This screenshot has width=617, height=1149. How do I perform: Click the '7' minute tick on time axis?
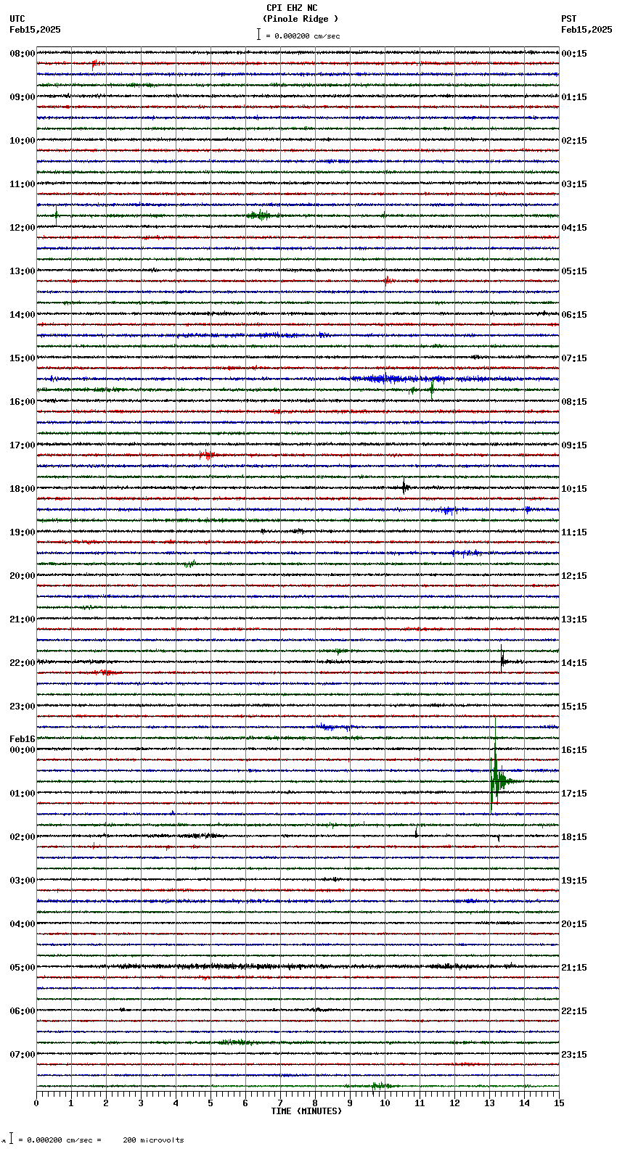coord(280,1103)
